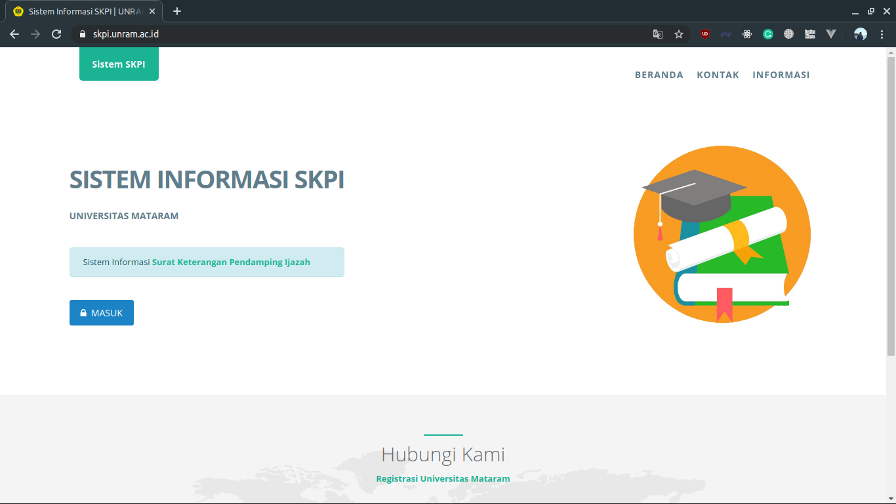The height and width of the screenshot is (504, 896).
Task: Click the Registrasi Universitas Mataram link
Action: click(x=443, y=478)
